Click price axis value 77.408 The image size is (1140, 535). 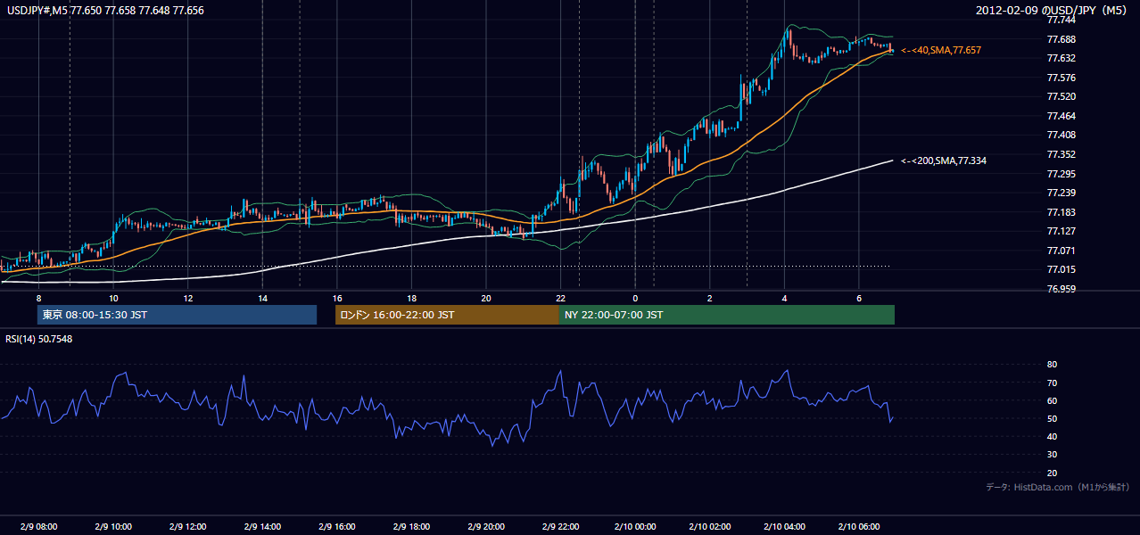click(x=1062, y=135)
